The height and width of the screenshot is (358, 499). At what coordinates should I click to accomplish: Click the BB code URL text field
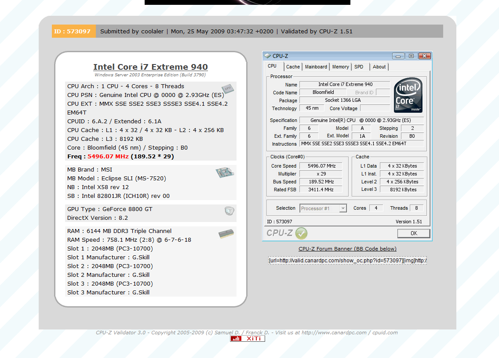347,261
